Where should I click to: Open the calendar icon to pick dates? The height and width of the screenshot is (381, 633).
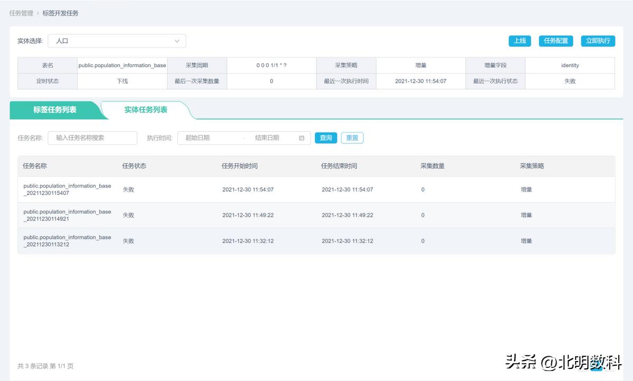tap(303, 137)
